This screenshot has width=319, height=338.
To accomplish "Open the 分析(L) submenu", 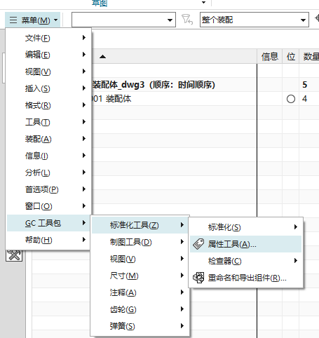I will (48, 173).
